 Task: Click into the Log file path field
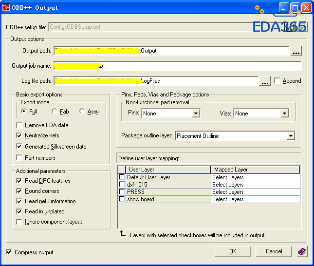tap(156, 81)
